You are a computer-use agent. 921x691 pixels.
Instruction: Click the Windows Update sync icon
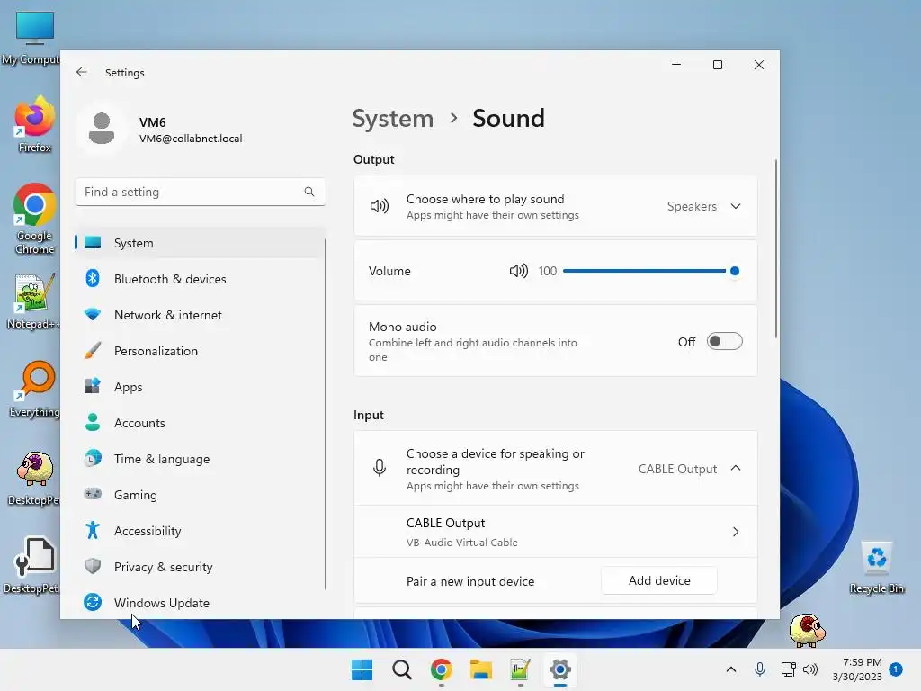click(93, 602)
